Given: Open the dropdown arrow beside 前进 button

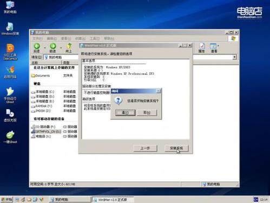Looking at the screenshot, I should point(61,48).
